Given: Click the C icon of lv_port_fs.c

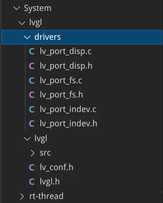Looking at the screenshot, I should pos(32,80).
